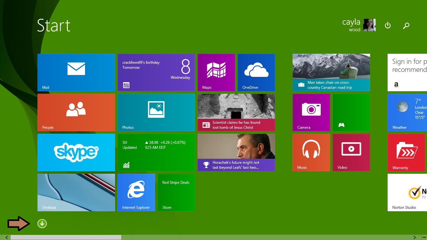
Task: Open the Finance tile showing SU stock
Action: click(x=156, y=152)
